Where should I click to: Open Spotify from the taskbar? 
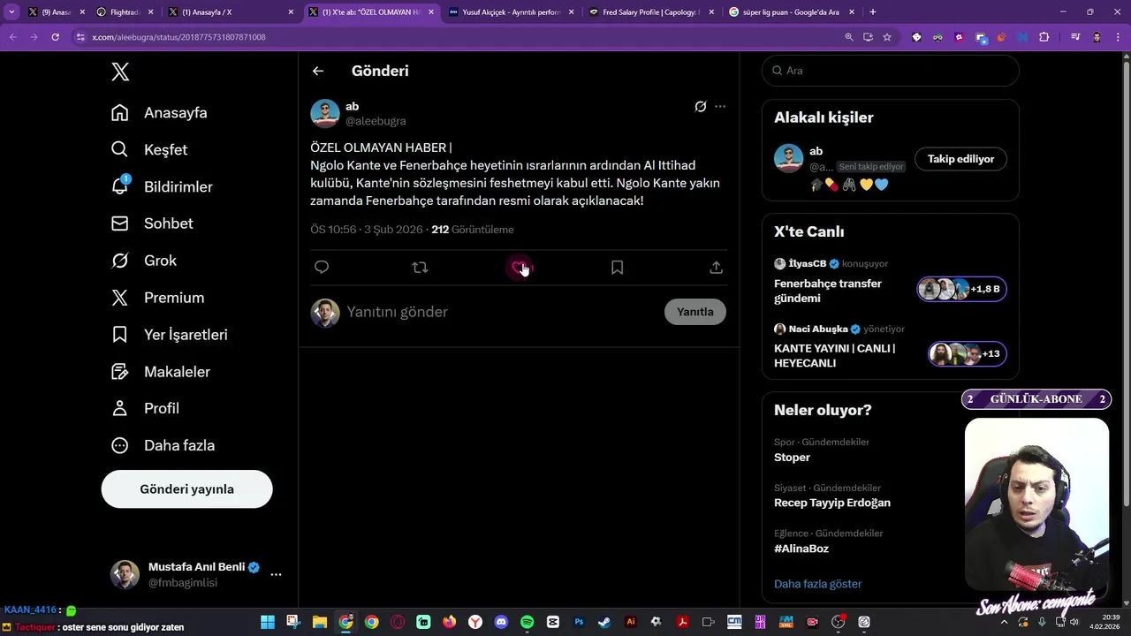coord(527,622)
